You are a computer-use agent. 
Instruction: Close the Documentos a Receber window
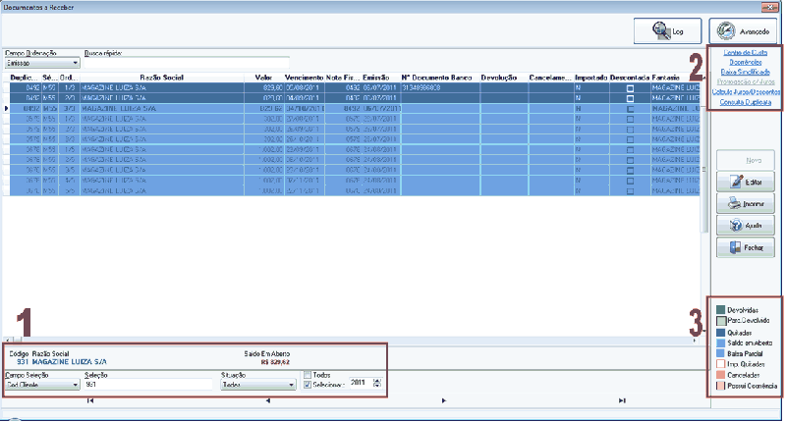tap(769, 7)
